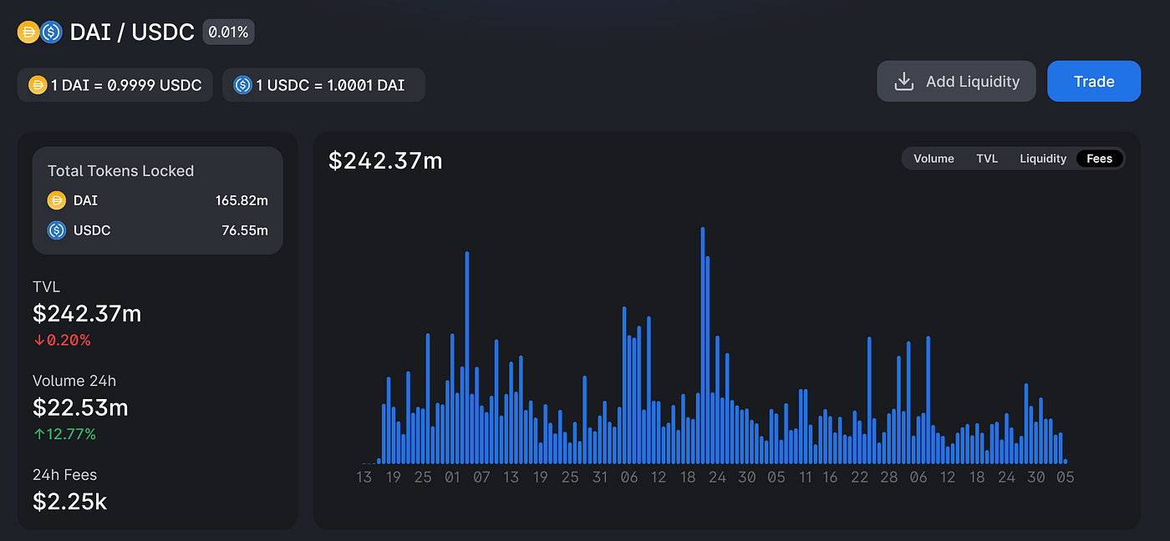This screenshot has height=541, width=1170.
Task: Click the DAI icon in Total Tokens Locked
Action: click(x=57, y=200)
